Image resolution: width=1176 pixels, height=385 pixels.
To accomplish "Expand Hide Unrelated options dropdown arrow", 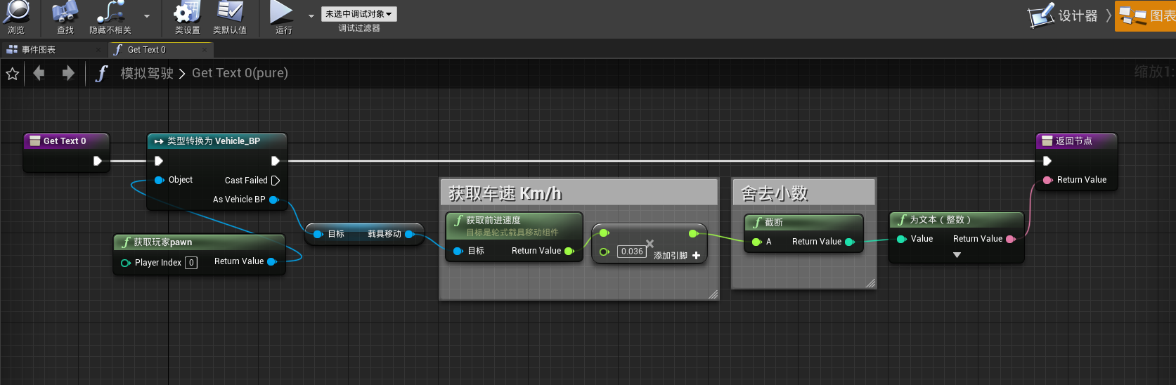I will [147, 16].
